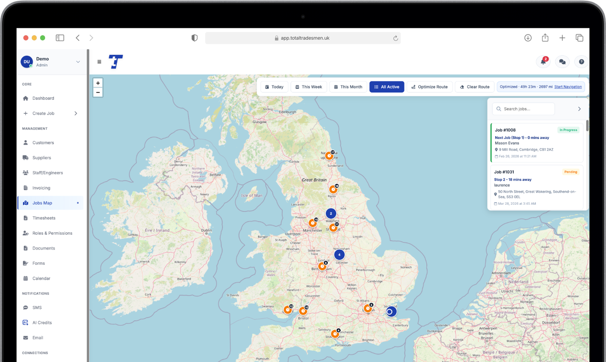Collapse the jobs panel with chevron
The image size is (606, 362).
tap(579, 109)
